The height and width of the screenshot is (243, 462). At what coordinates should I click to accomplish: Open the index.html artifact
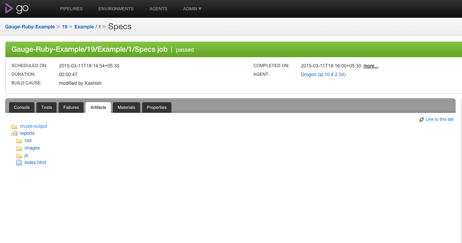(35, 162)
